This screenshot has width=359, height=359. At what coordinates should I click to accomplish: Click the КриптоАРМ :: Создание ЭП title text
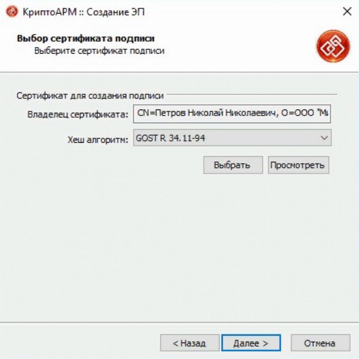[84, 12]
